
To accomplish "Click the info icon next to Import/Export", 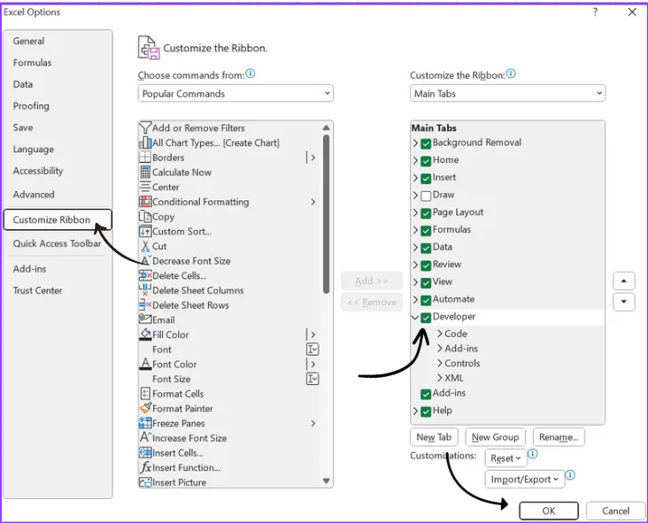I will pyautogui.click(x=570, y=475).
